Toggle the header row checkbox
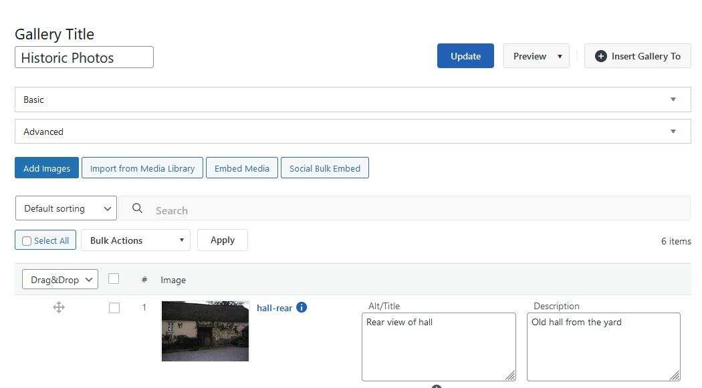Screen dimensions: 702x388 (114, 279)
